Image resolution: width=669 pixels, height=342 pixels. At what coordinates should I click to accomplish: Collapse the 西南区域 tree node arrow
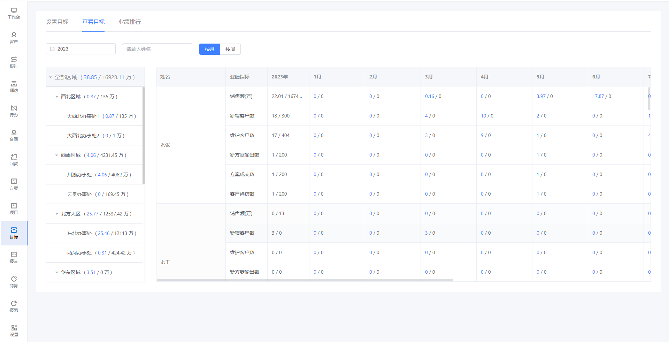pyautogui.click(x=57, y=155)
